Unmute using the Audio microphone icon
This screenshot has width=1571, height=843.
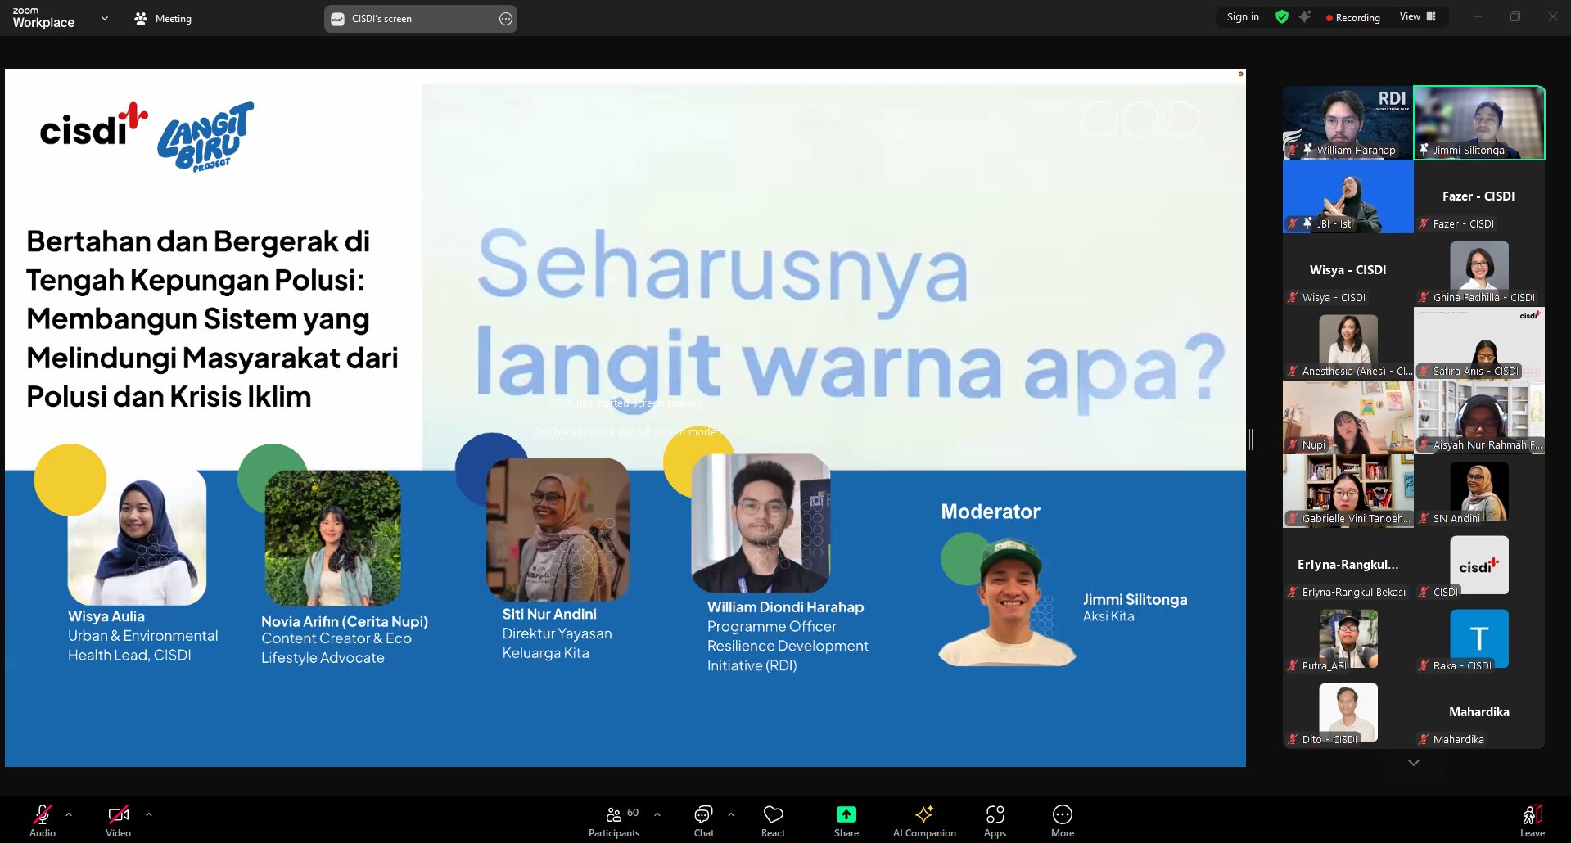click(x=43, y=814)
